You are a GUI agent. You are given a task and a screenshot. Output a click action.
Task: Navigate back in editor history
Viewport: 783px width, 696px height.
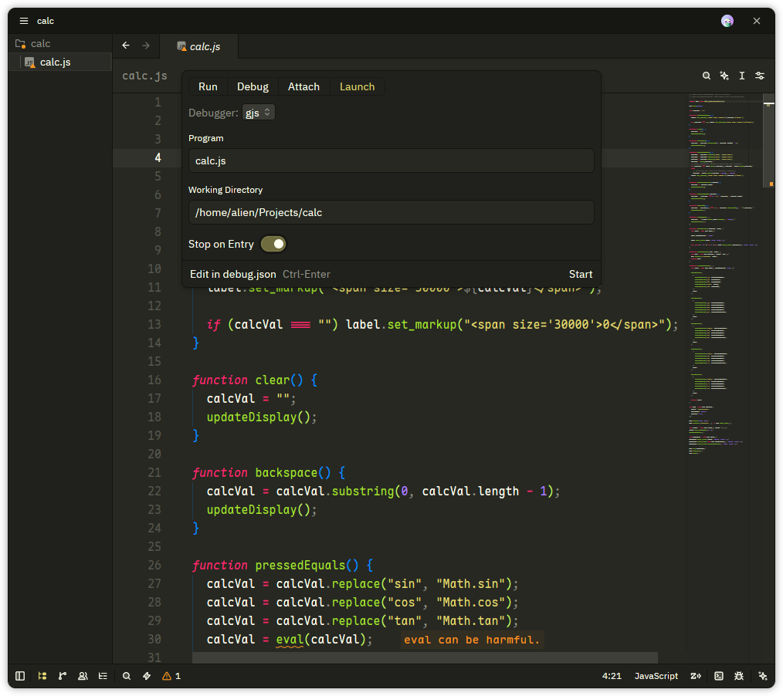[126, 46]
